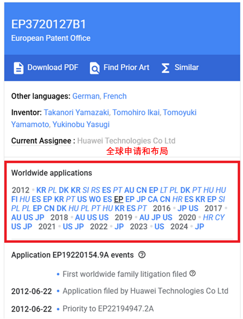243x319 pixels.
Task: Click the Similar sigma icon
Action: (x=166, y=68)
